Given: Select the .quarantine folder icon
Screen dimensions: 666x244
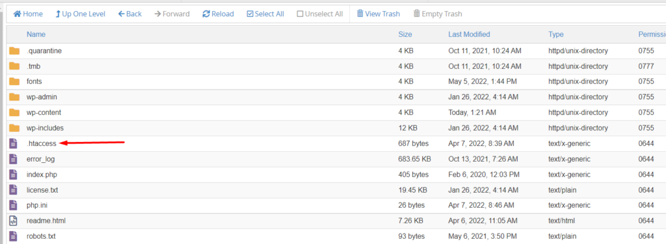Looking at the screenshot, I should (14, 51).
